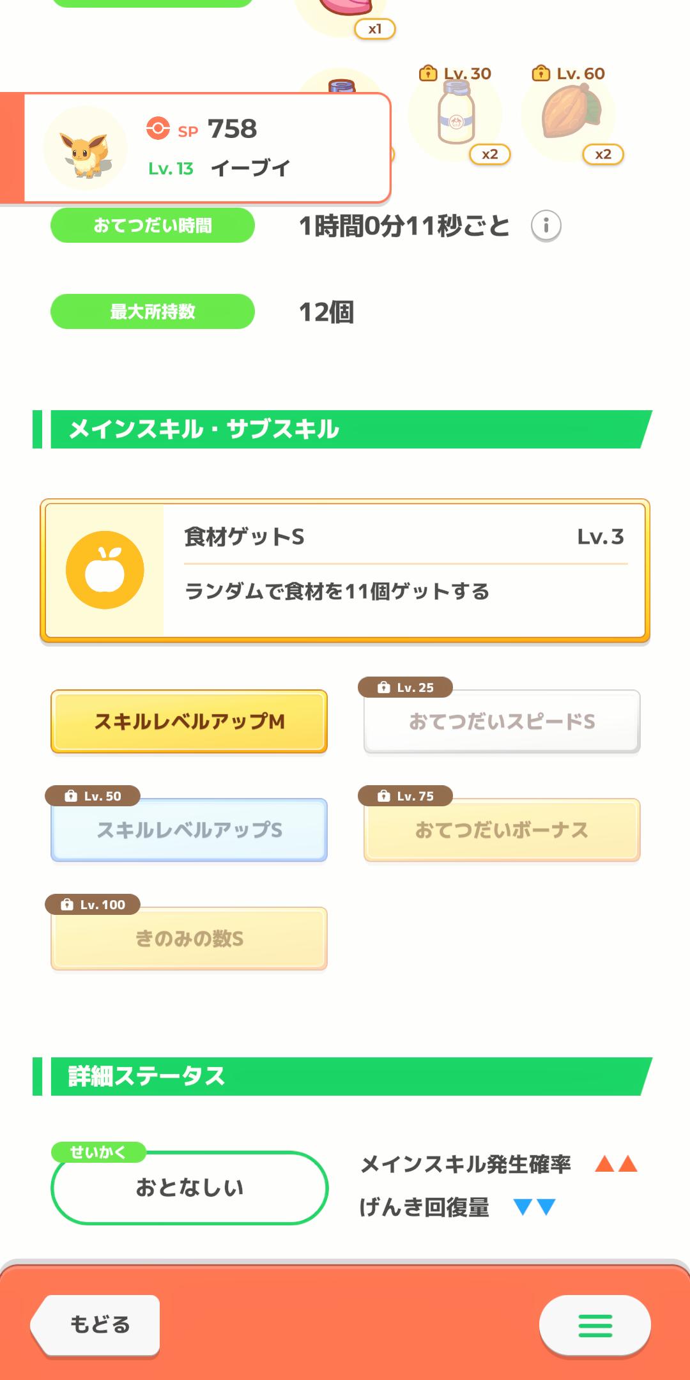Tap the locked おてつだいボーナス sub-skill
Viewport: 690px width, 1380px height.
(502, 830)
